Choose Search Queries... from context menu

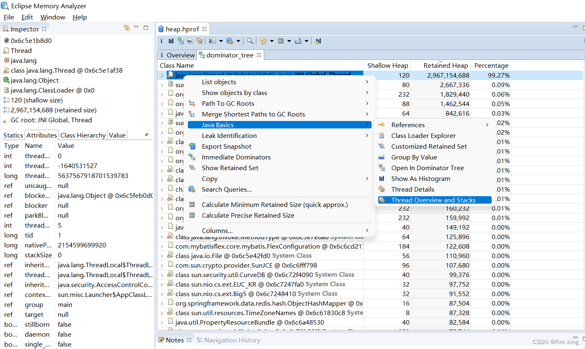[x=279, y=189]
